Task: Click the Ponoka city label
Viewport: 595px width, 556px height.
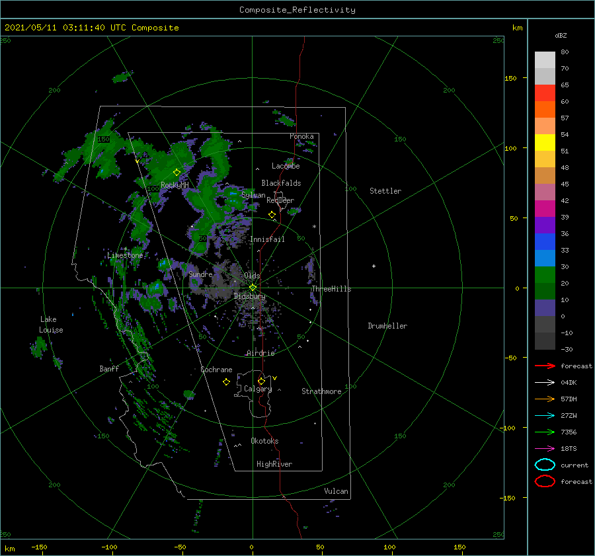Action: pyautogui.click(x=301, y=136)
